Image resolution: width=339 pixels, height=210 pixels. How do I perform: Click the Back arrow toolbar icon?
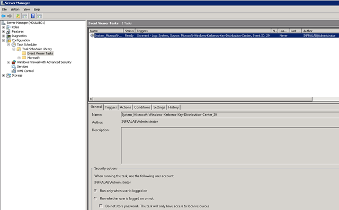tap(3, 16)
